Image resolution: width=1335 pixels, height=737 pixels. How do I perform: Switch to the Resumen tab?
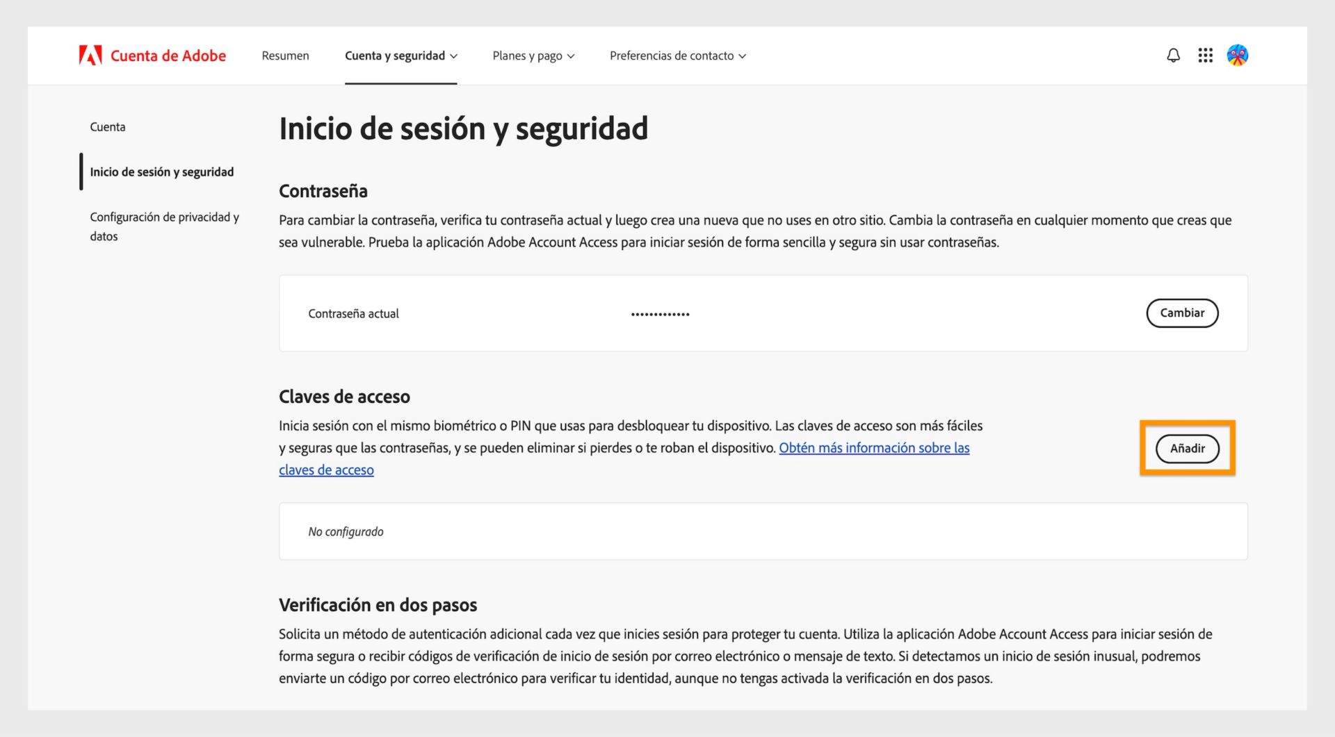(285, 56)
